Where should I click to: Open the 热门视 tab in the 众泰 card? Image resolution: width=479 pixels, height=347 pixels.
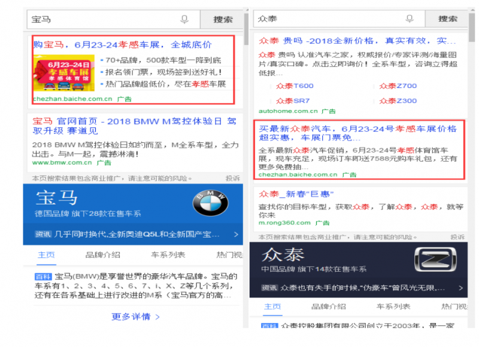[454, 306]
